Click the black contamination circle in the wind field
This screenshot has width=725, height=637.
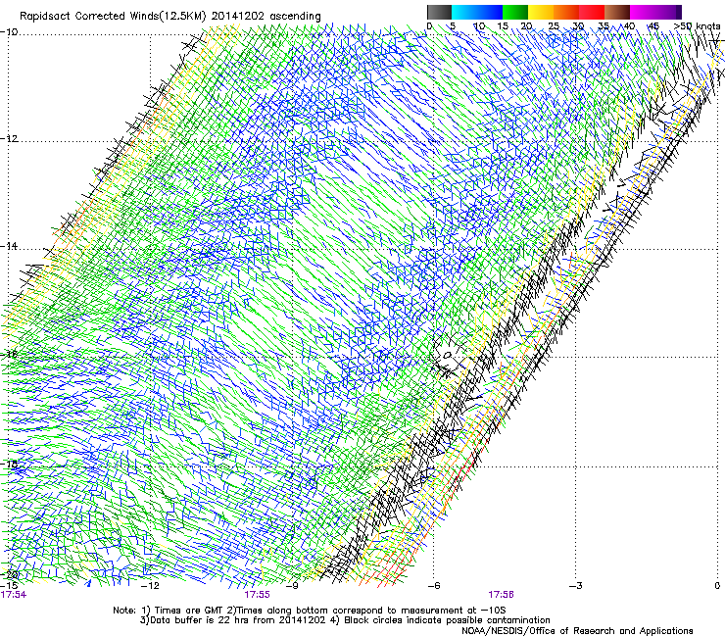point(448,356)
